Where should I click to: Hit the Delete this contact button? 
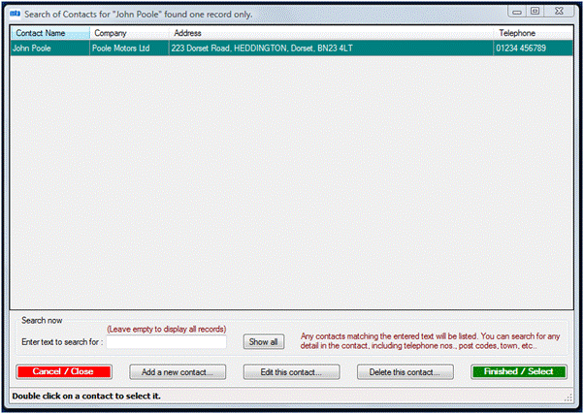pos(406,371)
